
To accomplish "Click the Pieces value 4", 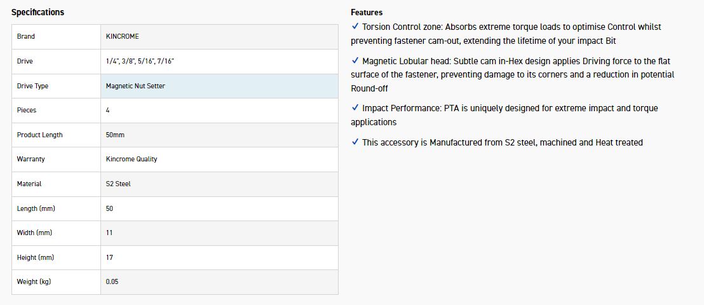I will pos(108,111).
